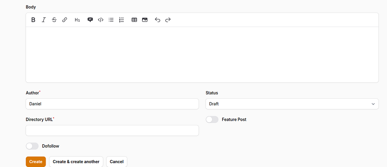Turn on the Dofollow switch
The image size is (387, 167).
click(x=32, y=146)
